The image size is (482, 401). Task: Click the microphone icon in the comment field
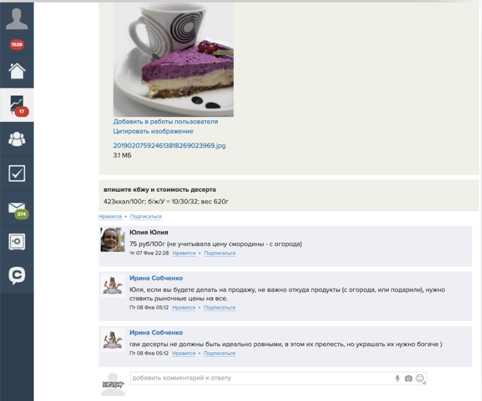(x=398, y=378)
